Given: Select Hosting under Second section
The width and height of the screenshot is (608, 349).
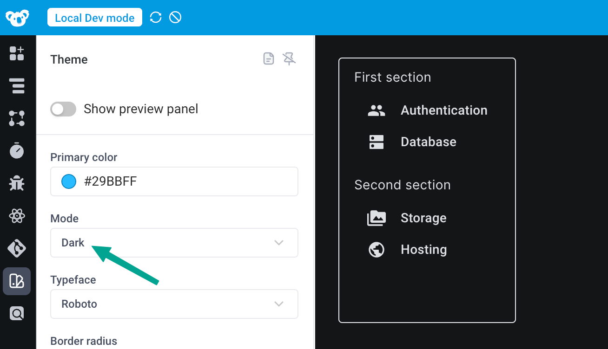Looking at the screenshot, I should (423, 249).
